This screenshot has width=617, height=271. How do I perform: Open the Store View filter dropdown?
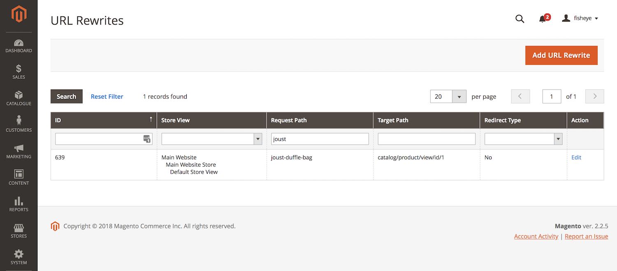(211, 139)
